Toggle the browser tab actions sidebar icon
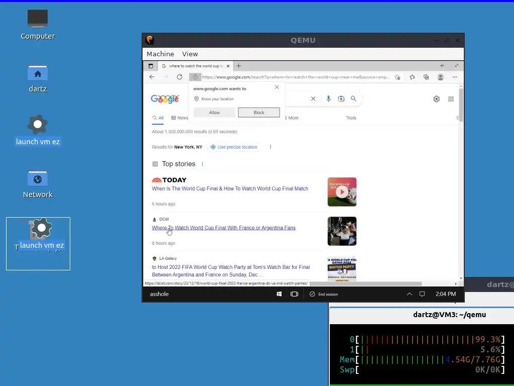Viewport: 514px width, 386px height. (151, 66)
